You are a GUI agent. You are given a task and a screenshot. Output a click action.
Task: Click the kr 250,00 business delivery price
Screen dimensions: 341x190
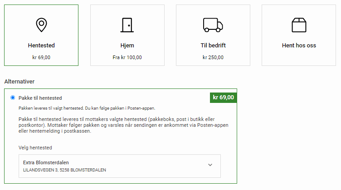pyautogui.click(x=213, y=57)
